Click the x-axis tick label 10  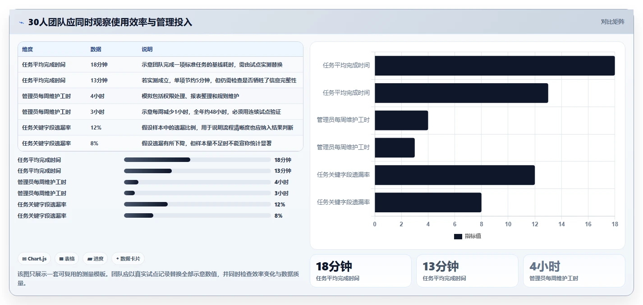click(x=508, y=224)
